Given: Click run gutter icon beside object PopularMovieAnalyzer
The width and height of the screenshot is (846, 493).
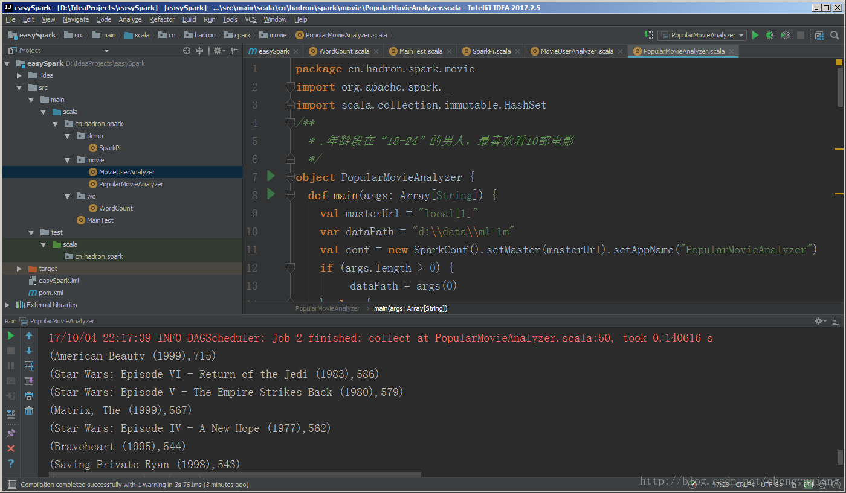Looking at the screenshot, I should pyautogui.click(x=271, y=176).
